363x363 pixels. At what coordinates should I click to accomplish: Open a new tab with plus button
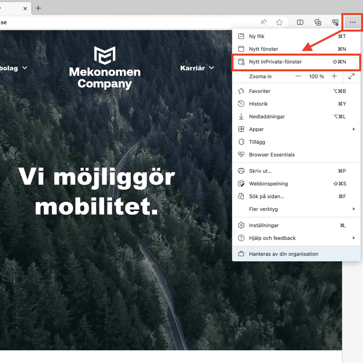coord(38,8)
